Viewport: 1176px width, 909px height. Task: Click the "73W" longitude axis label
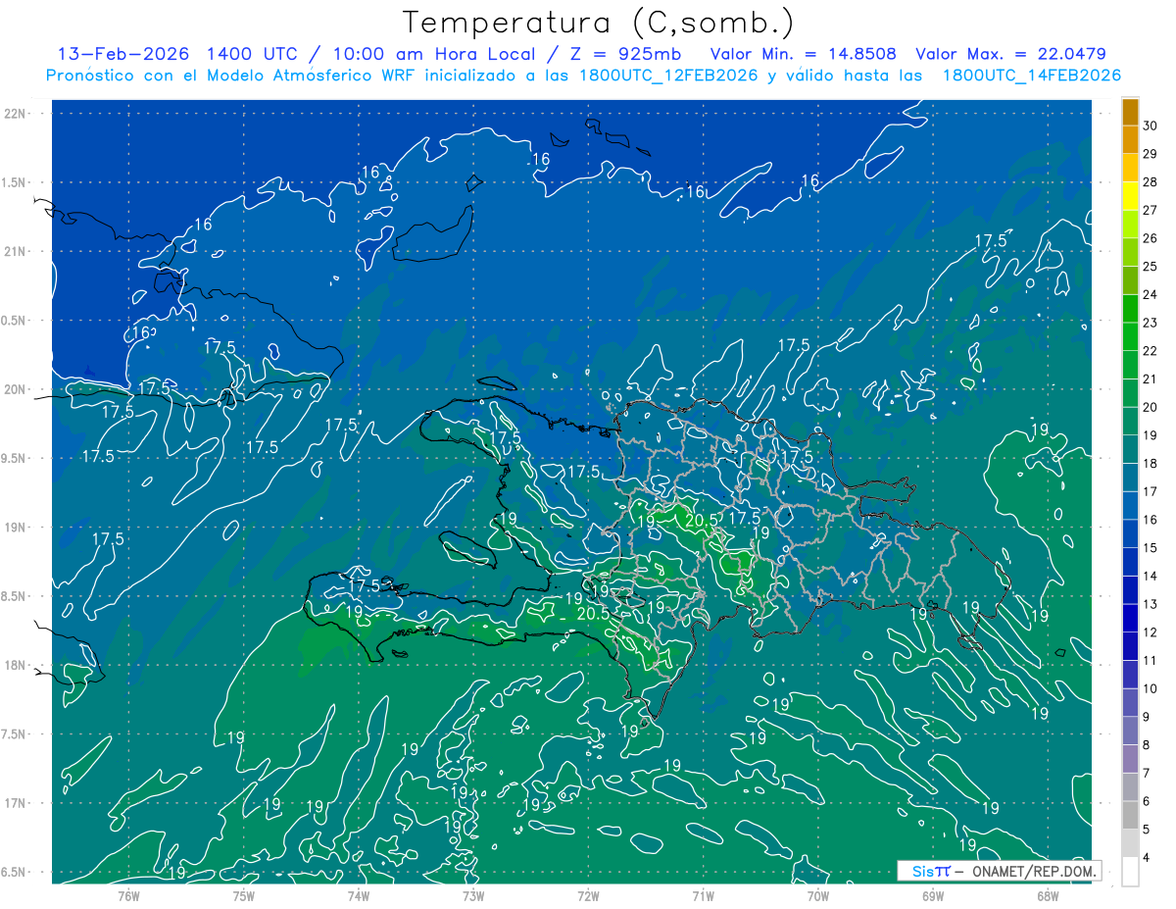coord(473,895)
